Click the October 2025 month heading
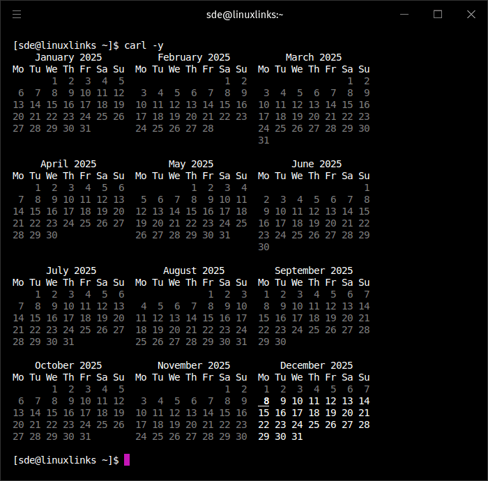Viewport: 488px width, 481px height. [x=68, y=365]
